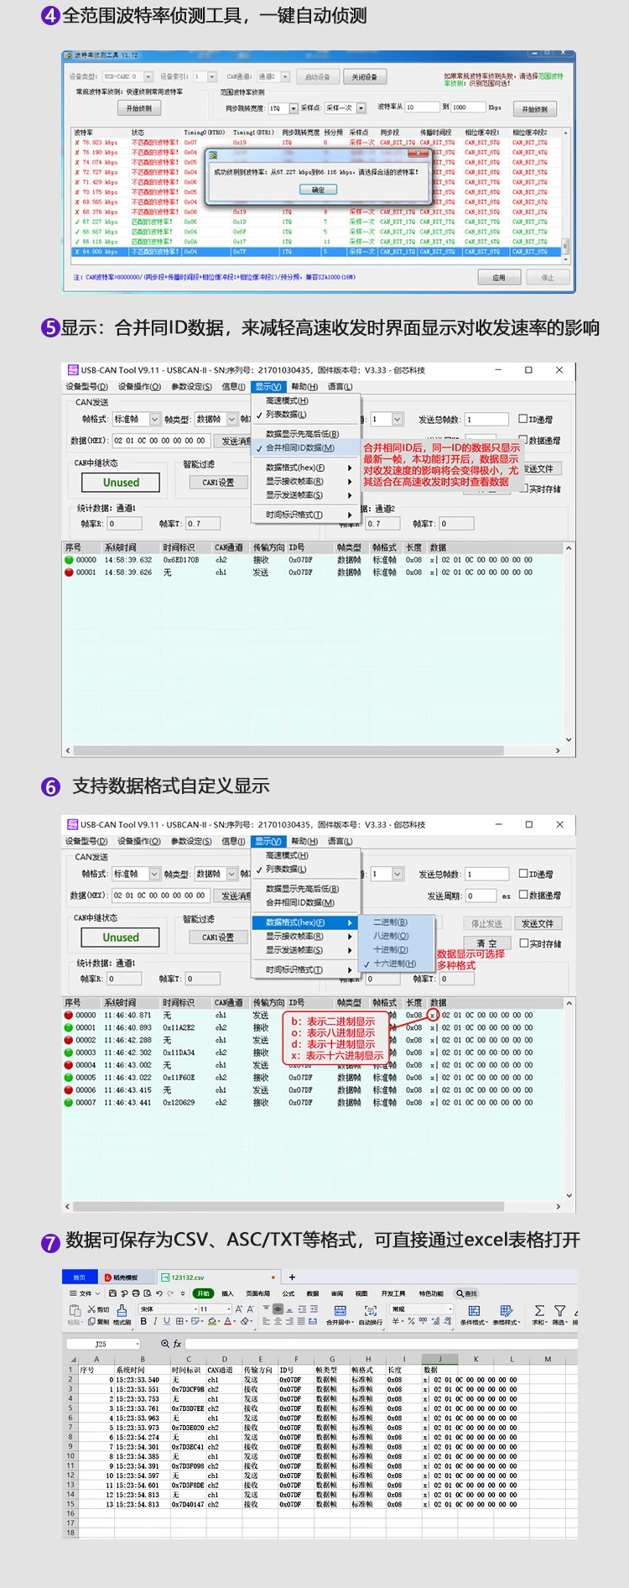Tick 实时存储 checkbox in the merge-ID tooltip window
The width and height of the screenshot is (629, 1588).
pyautogui.click(x=523, y=488)
